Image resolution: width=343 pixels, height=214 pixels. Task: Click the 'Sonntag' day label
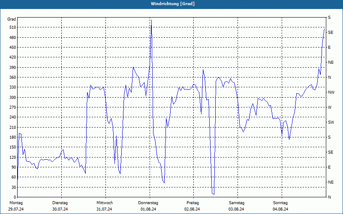(x=280, y=203)
